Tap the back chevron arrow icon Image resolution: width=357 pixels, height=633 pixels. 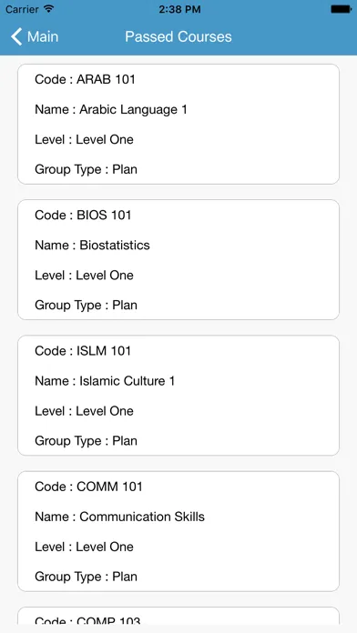(16, 36)
